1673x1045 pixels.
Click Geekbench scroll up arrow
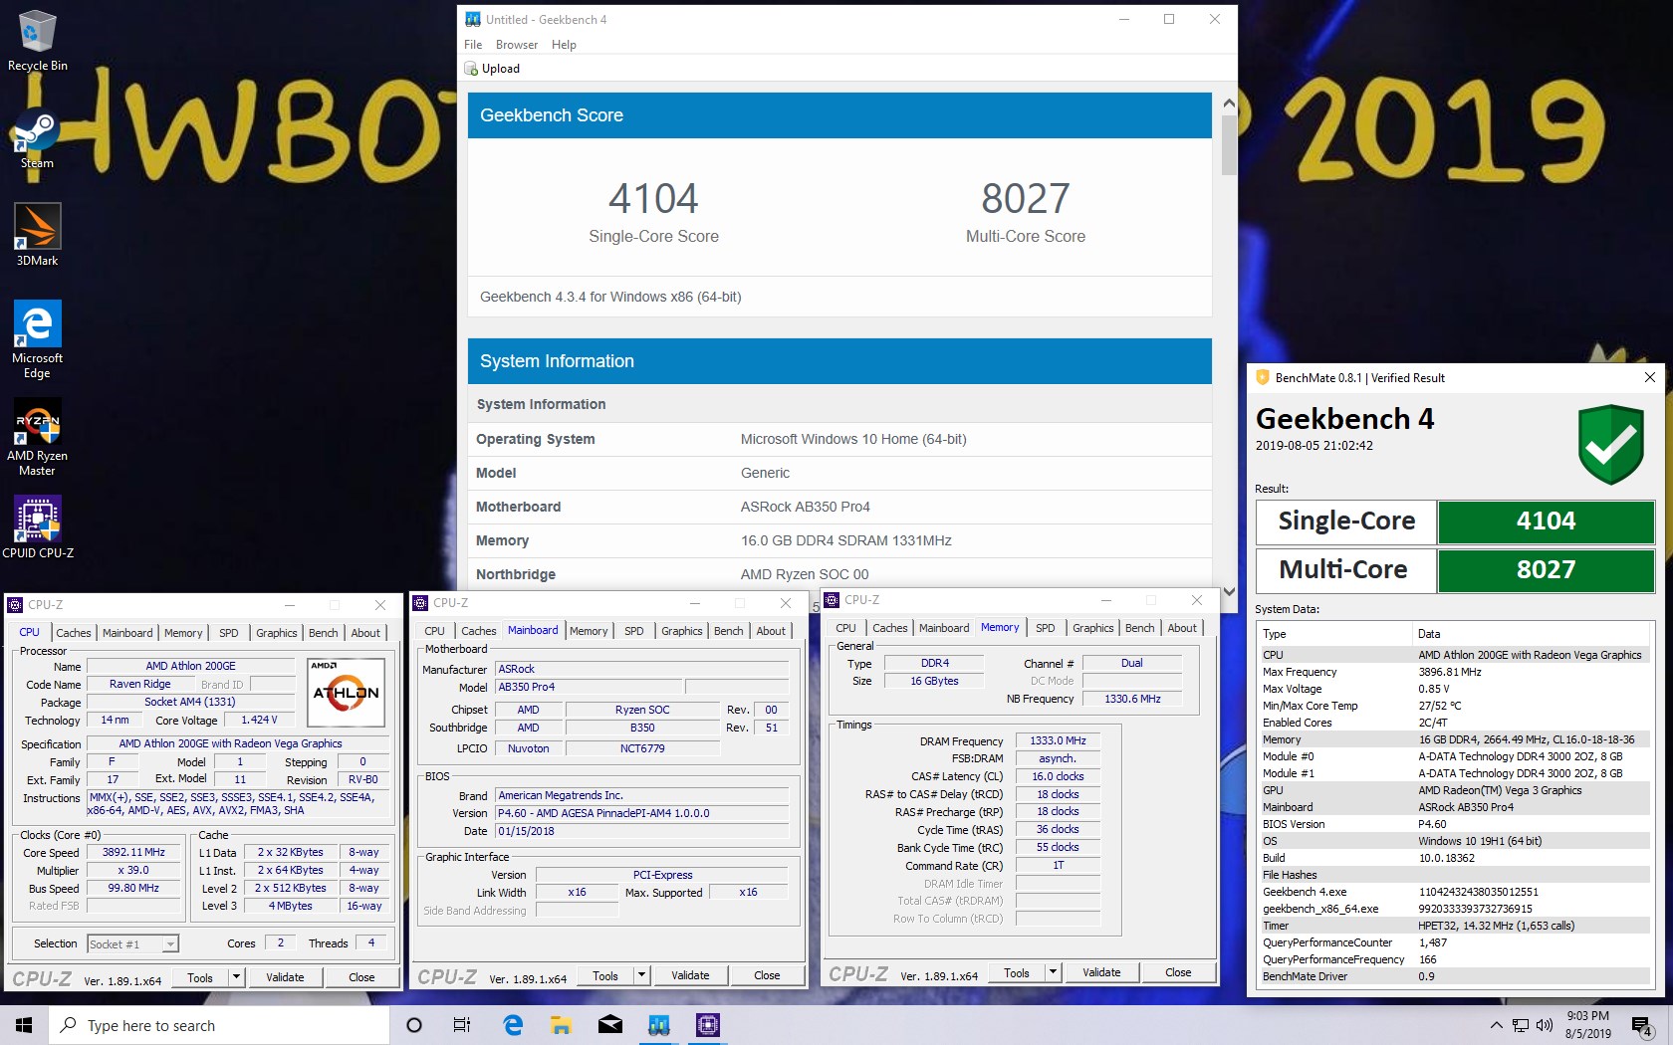(1229, 104)
